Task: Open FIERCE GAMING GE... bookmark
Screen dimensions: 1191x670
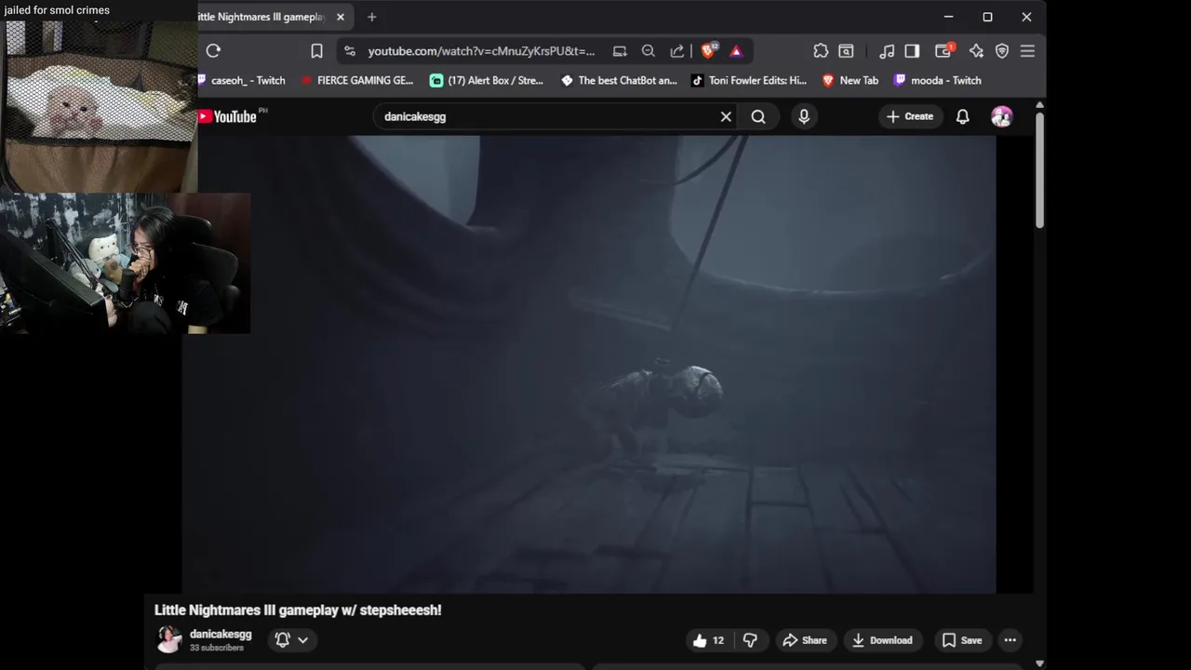Action: [356, 80]
